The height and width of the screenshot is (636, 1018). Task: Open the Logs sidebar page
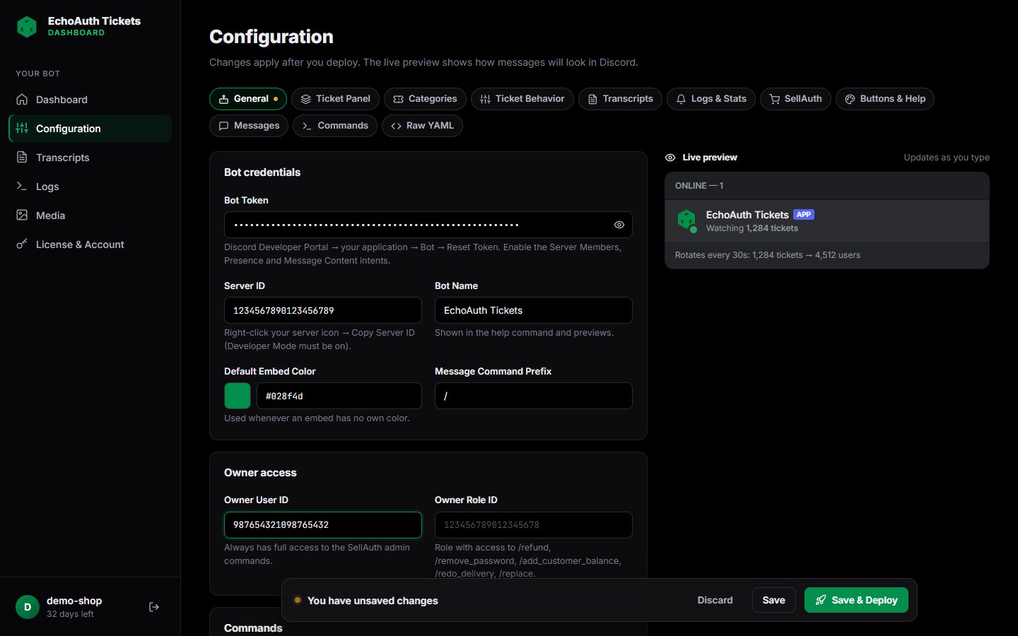pyautogui.click(x=90, y=187)
